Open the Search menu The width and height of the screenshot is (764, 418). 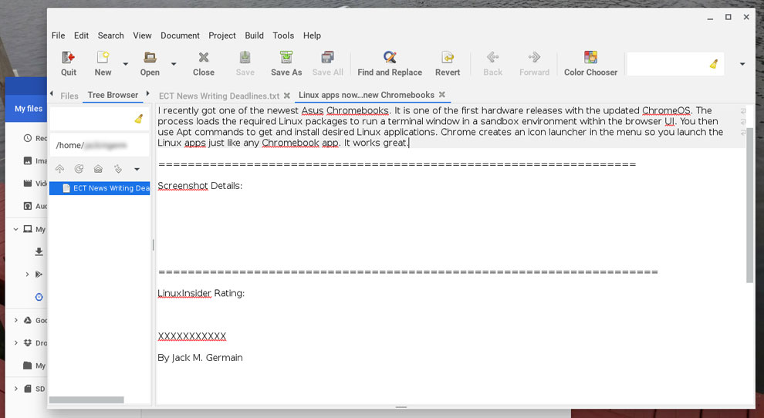110,35
